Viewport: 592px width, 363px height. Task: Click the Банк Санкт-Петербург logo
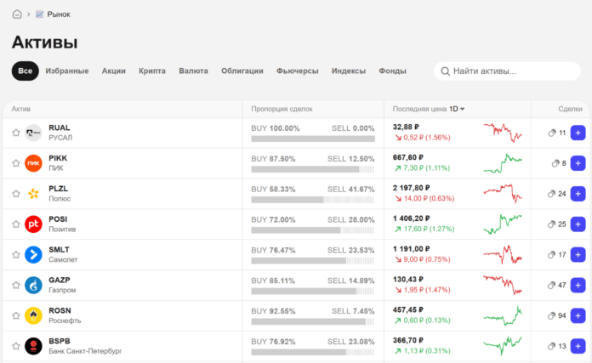(x=33, y=346)
